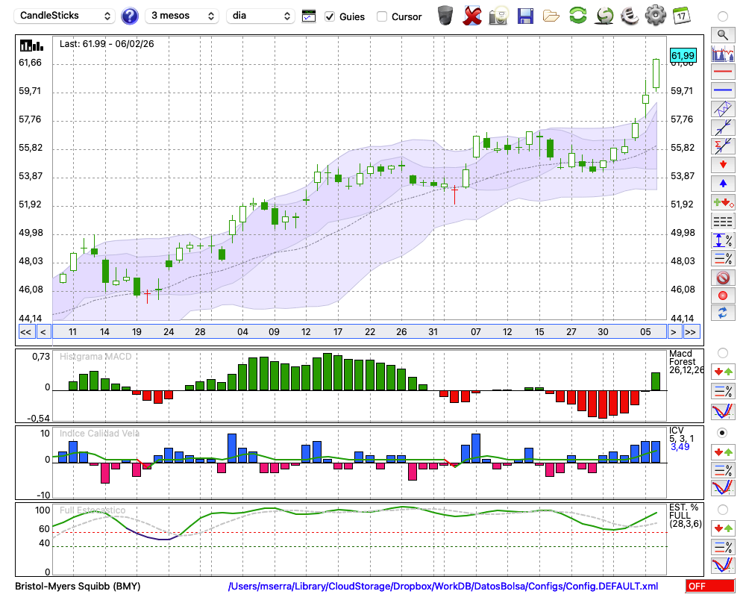Uncheck the Guies checkbox
The height and width of the screenshot is (597, 746).
point(329,16)
